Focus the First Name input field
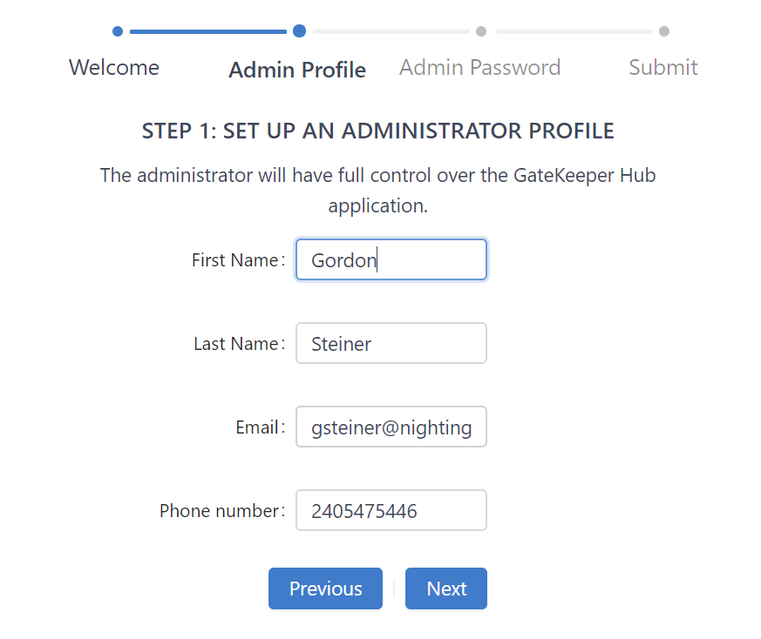 (x=391, y=259)
